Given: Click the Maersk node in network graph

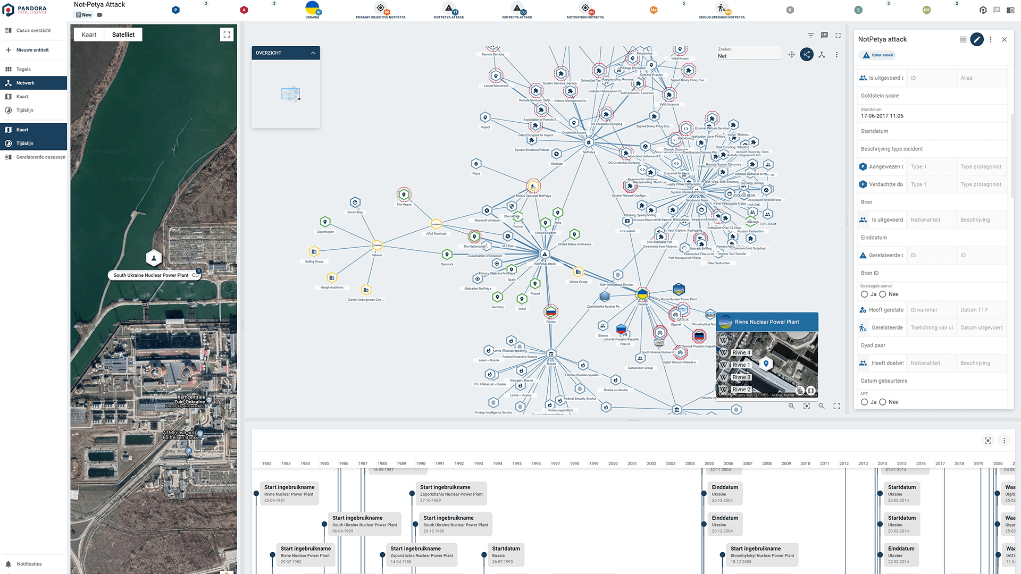Looking at the screenshot, I should point(377,246).
